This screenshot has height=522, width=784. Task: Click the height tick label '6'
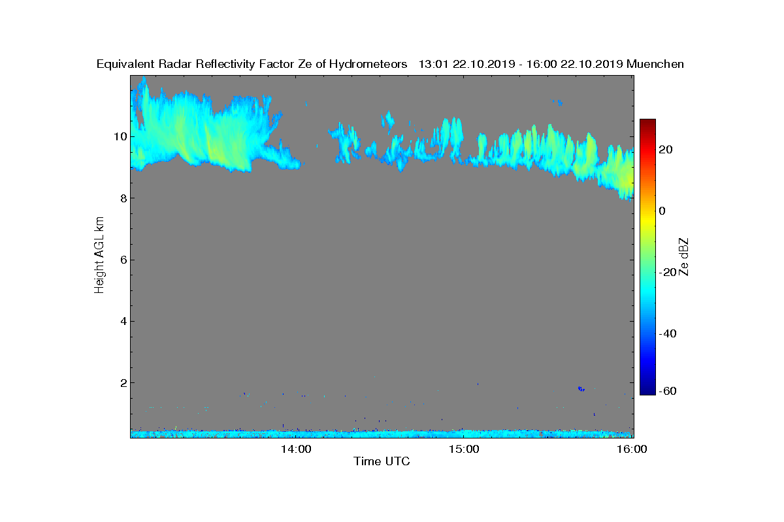point(123,260)
